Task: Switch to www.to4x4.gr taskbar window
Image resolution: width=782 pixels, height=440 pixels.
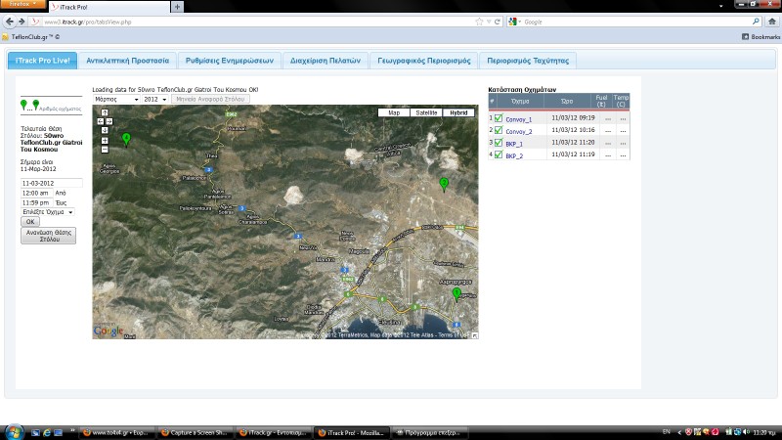Action: click(x=117, y=432)
